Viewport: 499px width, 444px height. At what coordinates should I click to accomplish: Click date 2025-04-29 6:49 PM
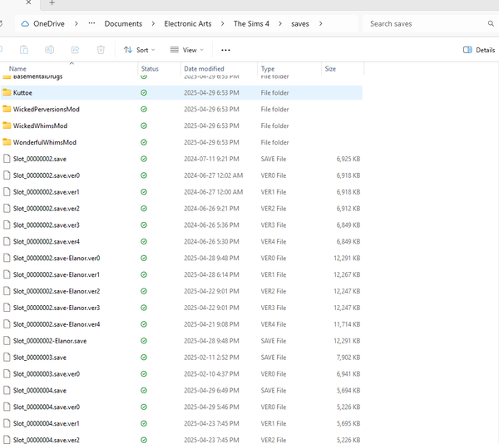[x=211, y=390]
